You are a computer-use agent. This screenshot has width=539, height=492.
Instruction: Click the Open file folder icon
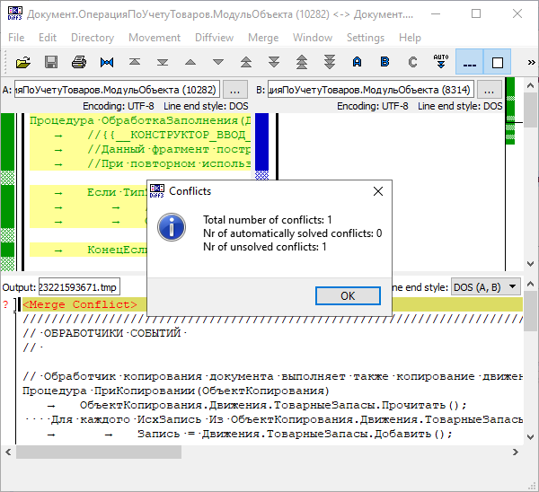click(x=22, y=62)
